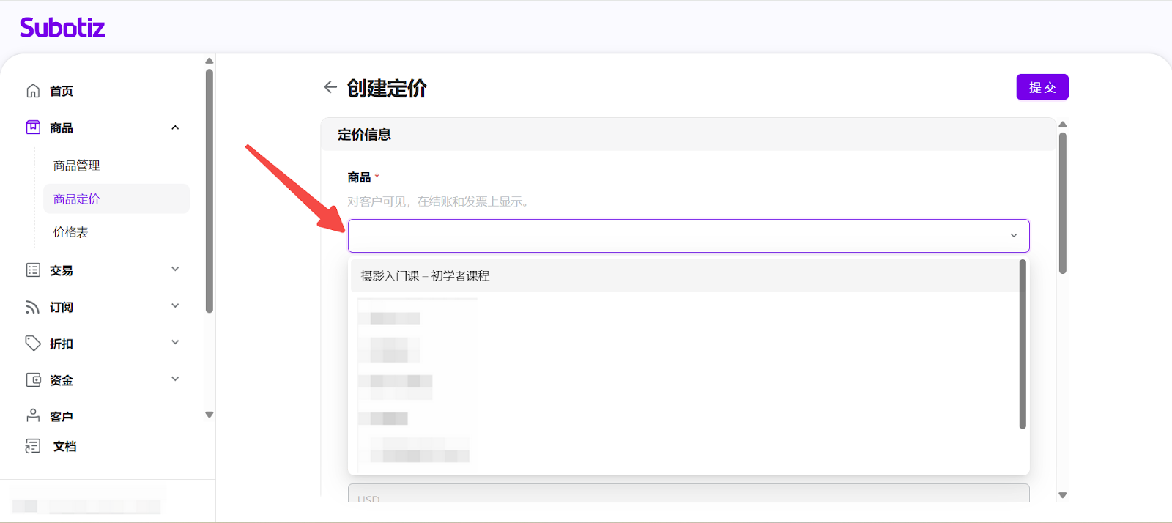Collapse the 商品 menu section
Image resolution: width=1172 pixels, height=523 pixels.
[x=175, y=127]
